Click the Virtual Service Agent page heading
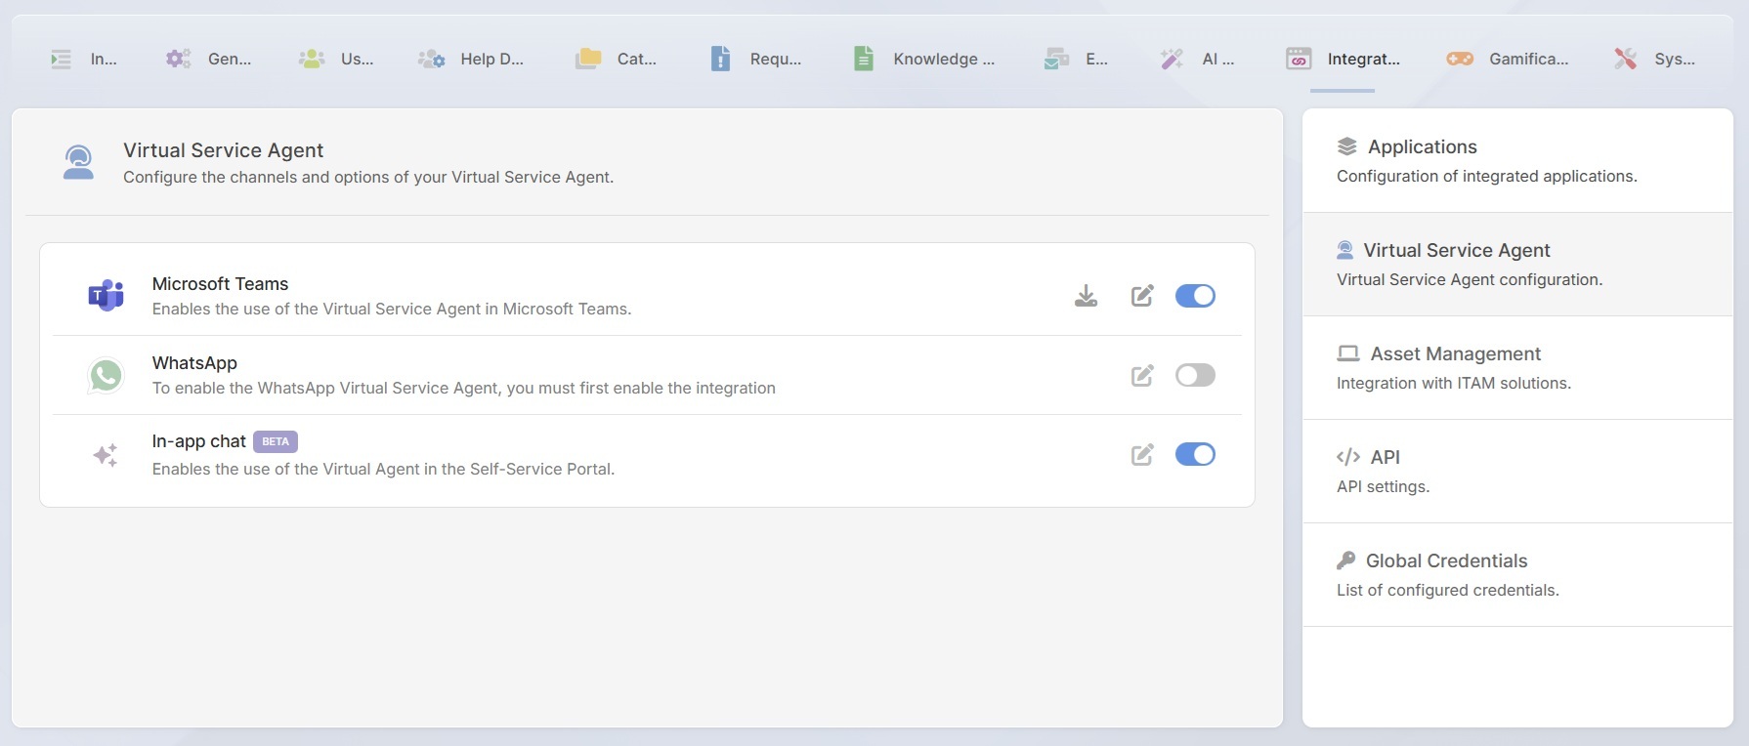 [223, 150]
